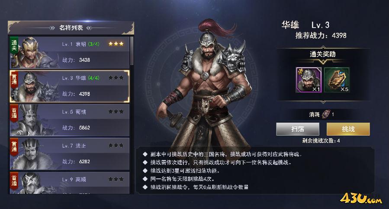Click the general list scrollbar handle
389x209 pixels.
pyautogui.click(x=132, y=51)
